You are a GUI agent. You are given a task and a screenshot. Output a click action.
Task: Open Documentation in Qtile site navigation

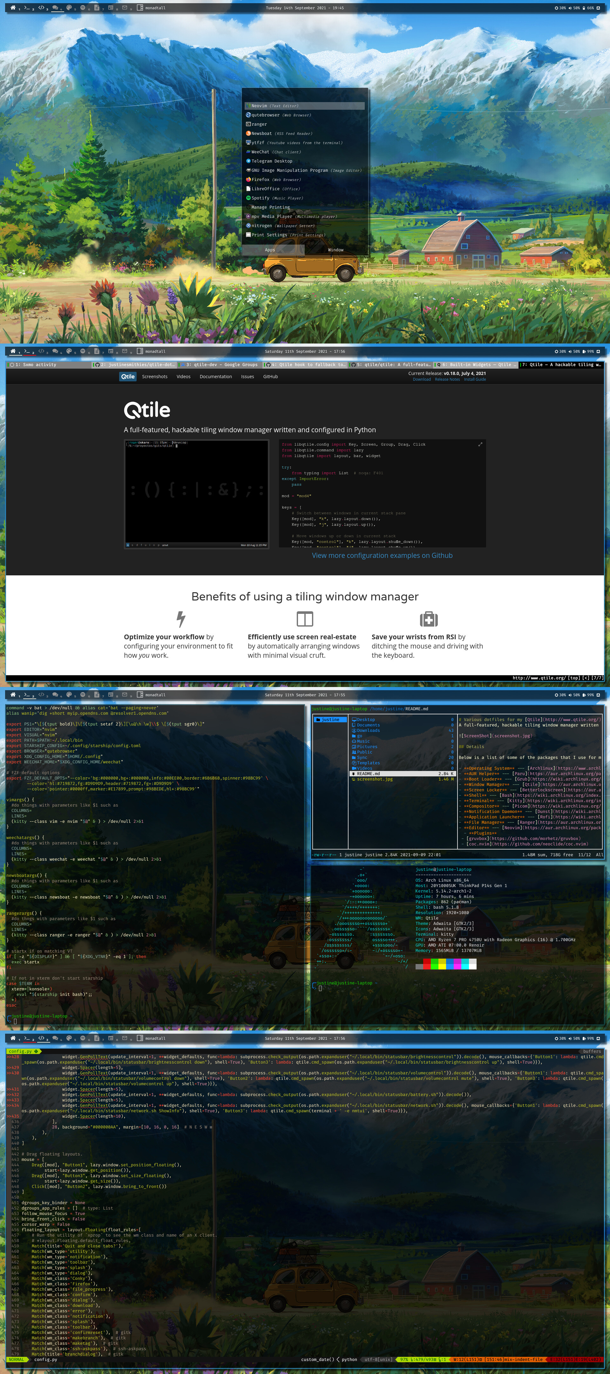tap(216, 377)
